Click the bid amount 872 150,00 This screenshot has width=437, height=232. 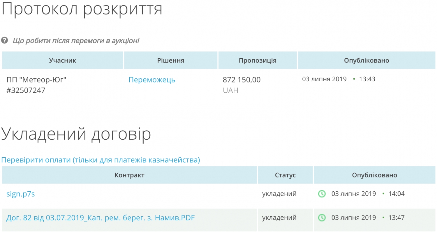pos(242,80)
